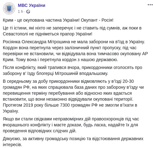Click the line starting Кордон вона перетнула
This screenshot has height=148, width=154.
69,48
